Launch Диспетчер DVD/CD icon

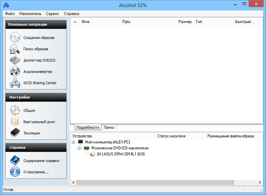[x=15, y=60]
